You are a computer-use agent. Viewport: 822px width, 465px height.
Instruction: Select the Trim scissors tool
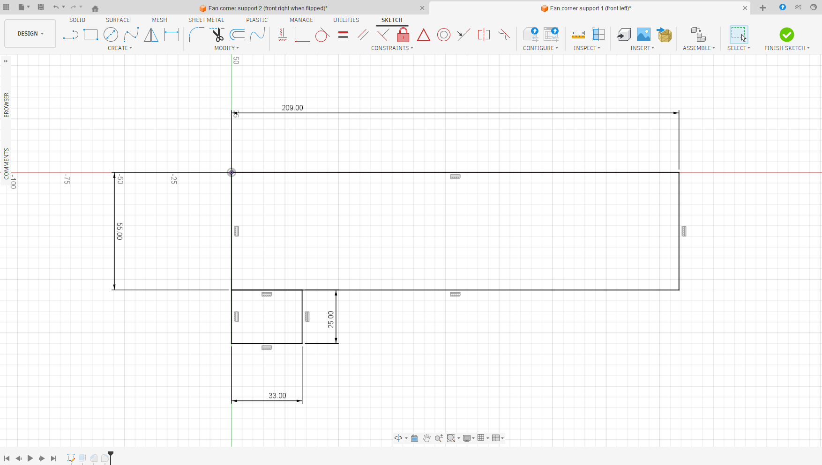pos(217,35)
